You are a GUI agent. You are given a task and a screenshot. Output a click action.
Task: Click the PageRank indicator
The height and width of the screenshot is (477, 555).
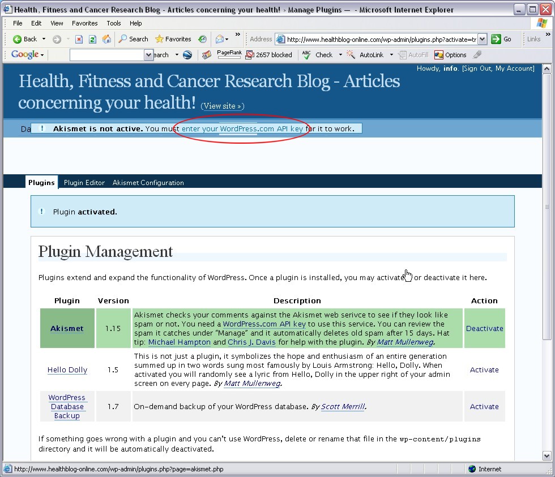(x=229, y=54)
